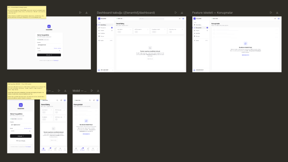
Task: Click "Mobil — ..." title above mobile Konuşmalar frame
Action: click(79, 90)
